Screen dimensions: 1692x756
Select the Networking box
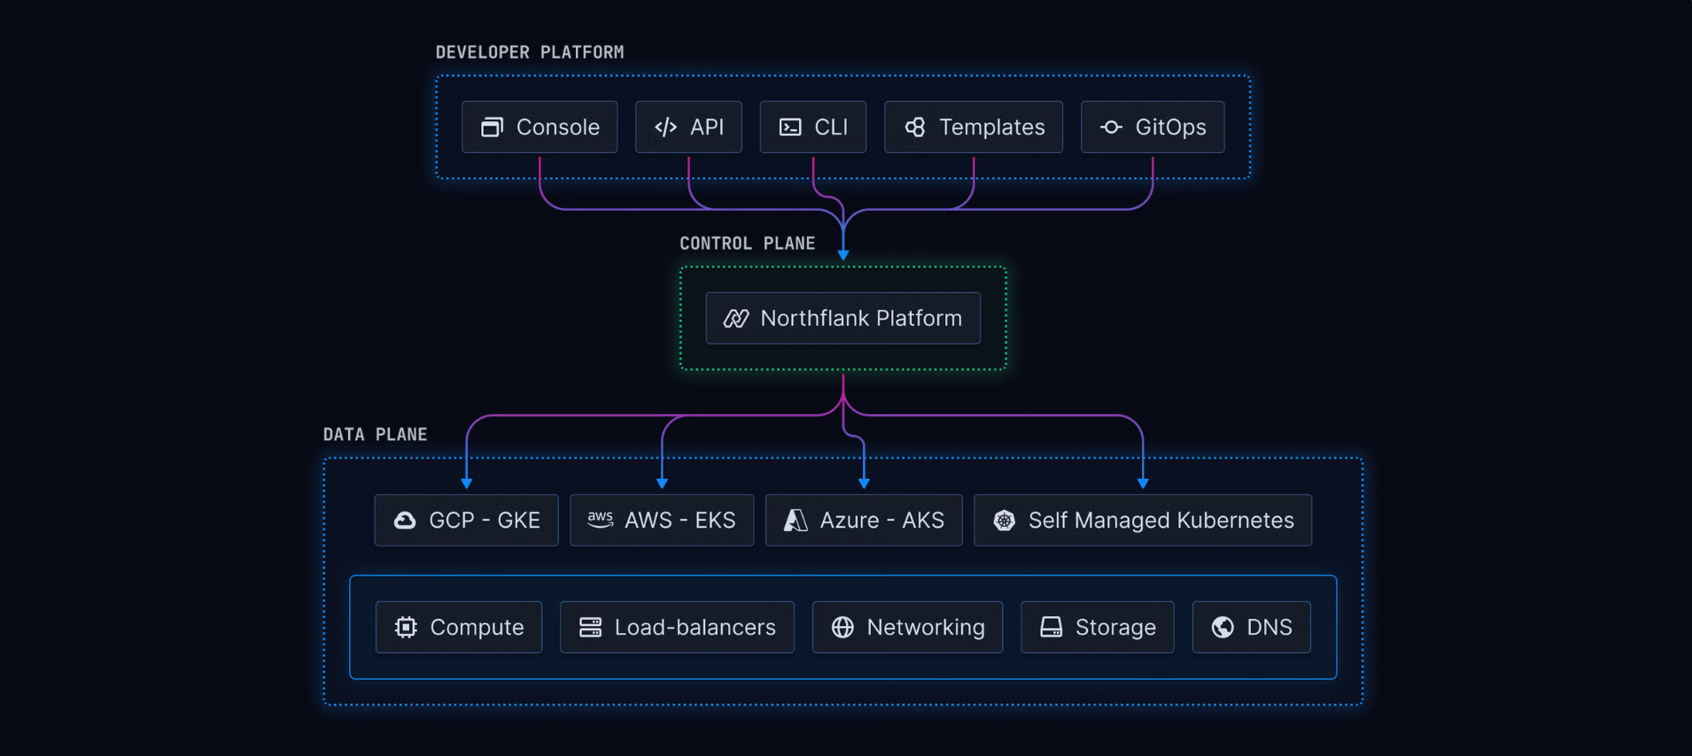point(908,628)
